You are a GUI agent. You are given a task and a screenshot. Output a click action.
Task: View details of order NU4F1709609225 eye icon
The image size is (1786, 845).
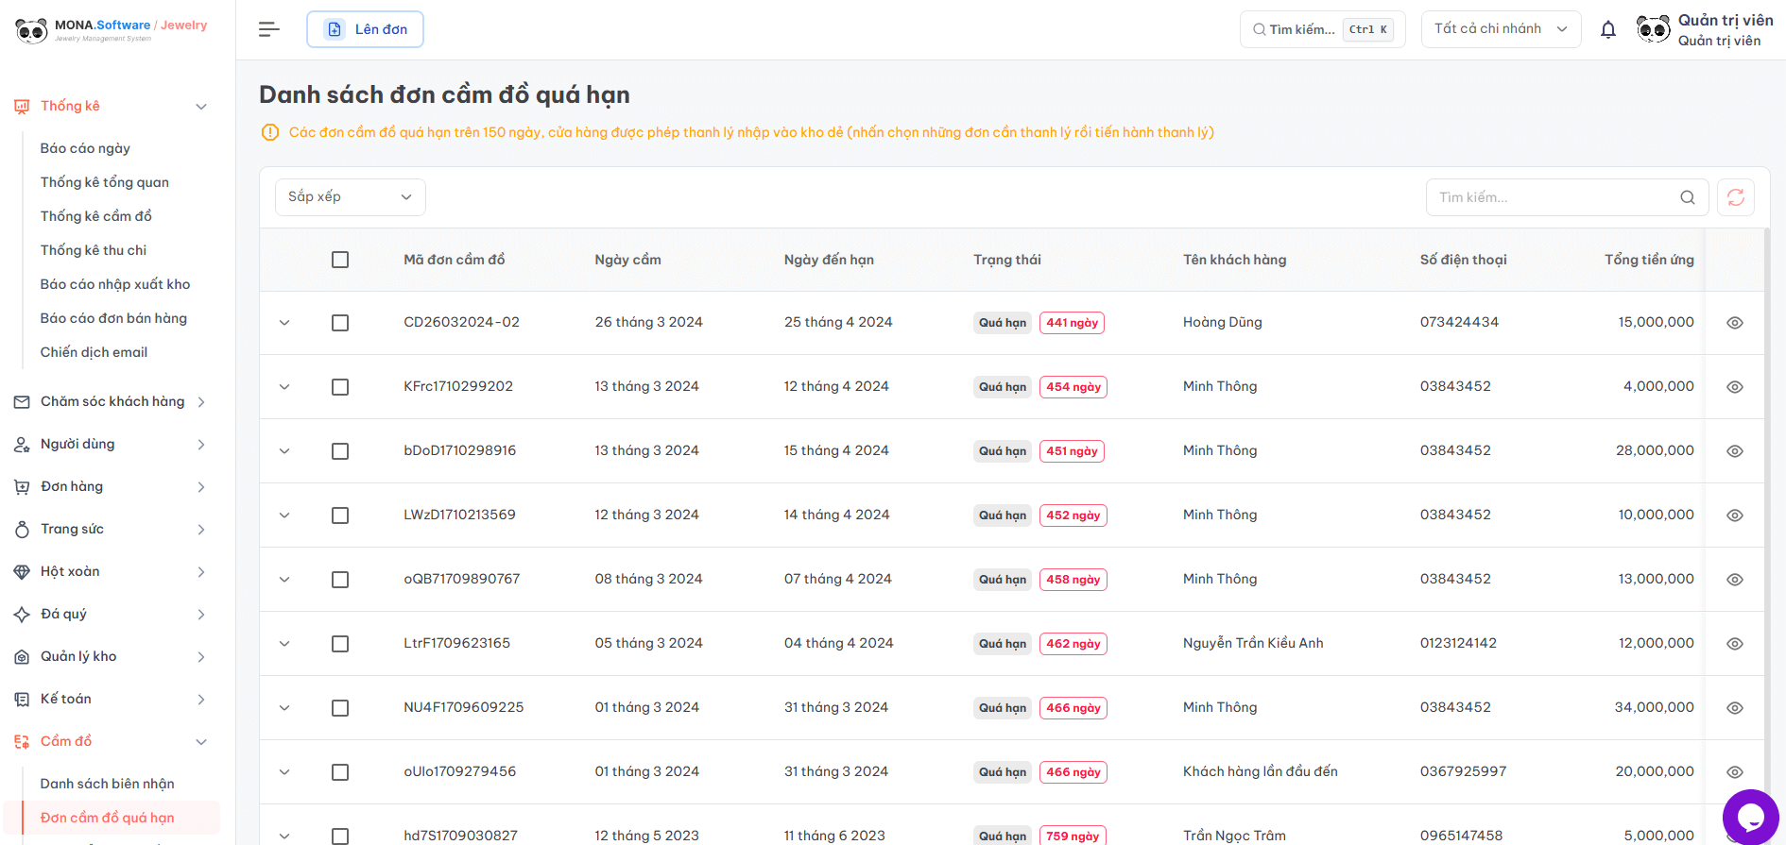1735,708
